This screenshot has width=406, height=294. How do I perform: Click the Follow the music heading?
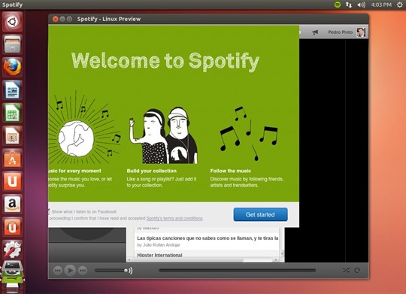231,171
